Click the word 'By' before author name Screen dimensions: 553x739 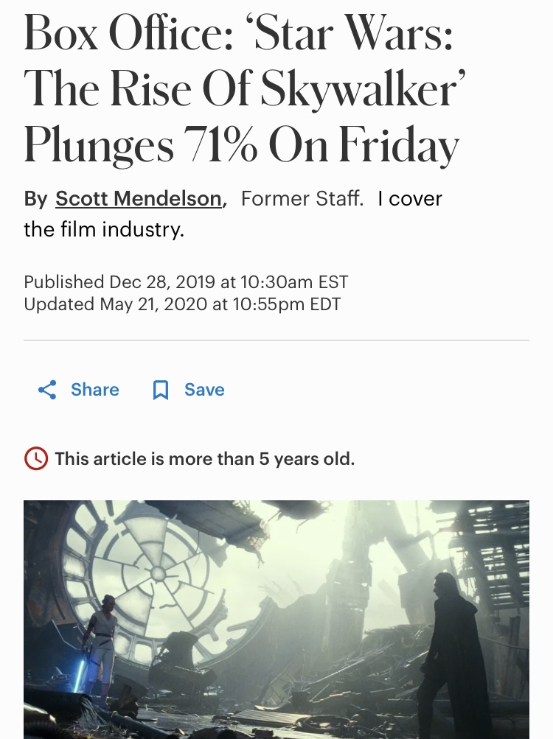pos(35,199)
